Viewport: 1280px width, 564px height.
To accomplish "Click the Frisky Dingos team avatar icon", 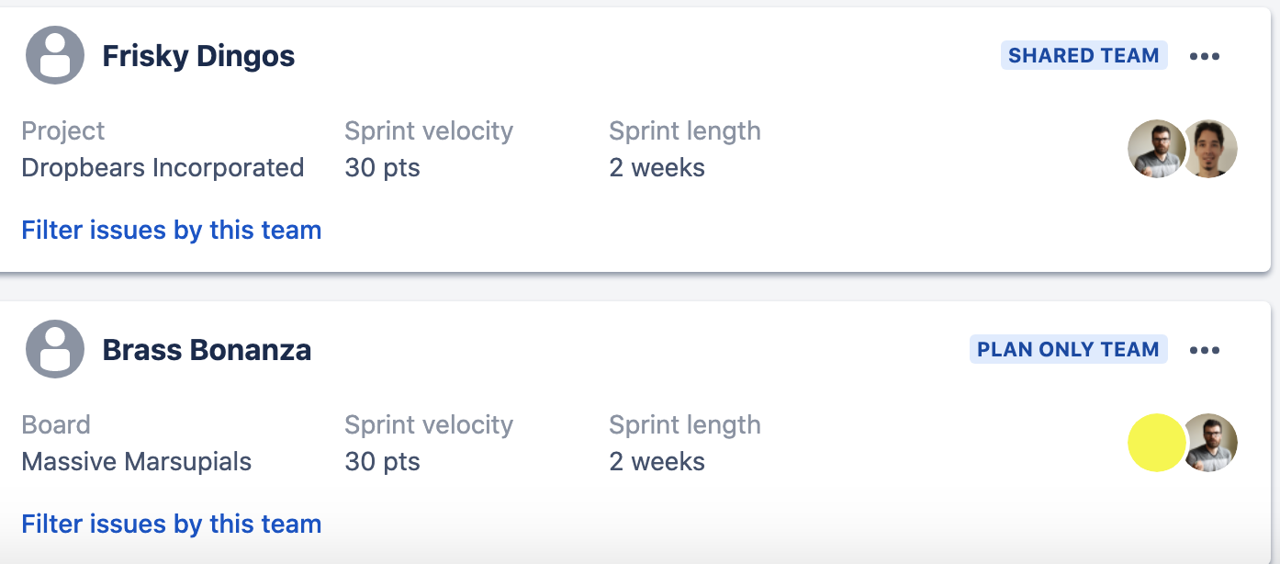I will [x=55, y=55].
